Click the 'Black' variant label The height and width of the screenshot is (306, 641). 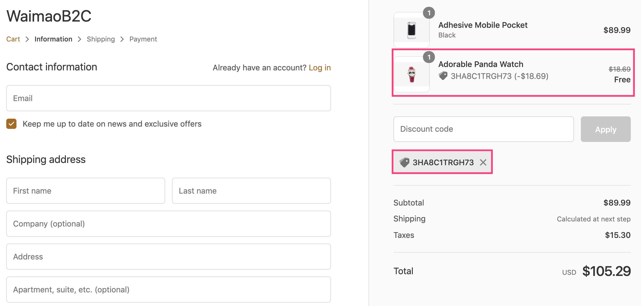447,35
